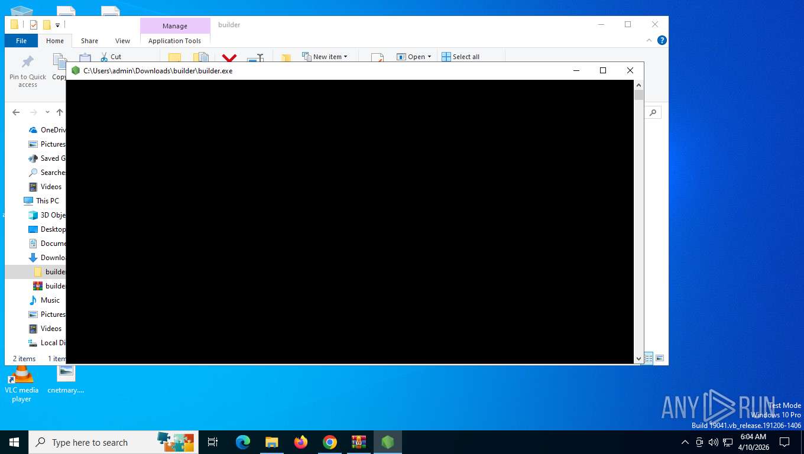Click Properties icon in quick access toolbar
804x454 pixels.
point(34,25)
